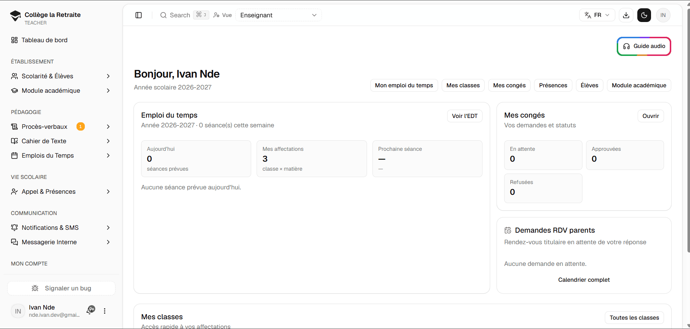
Task: Click the Voir l'EDT button
Action: click(464, 116)
